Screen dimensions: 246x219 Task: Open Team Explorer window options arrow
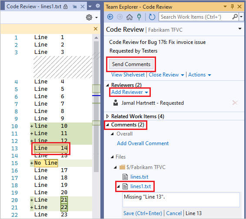click(225, 7)
